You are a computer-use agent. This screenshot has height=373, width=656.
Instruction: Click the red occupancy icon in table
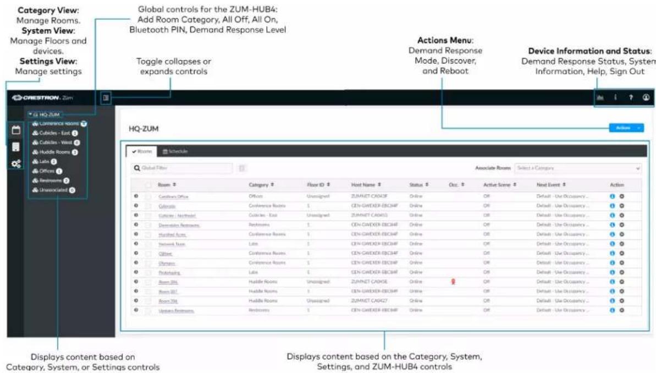pyautogui.click(x=453, y=282)
